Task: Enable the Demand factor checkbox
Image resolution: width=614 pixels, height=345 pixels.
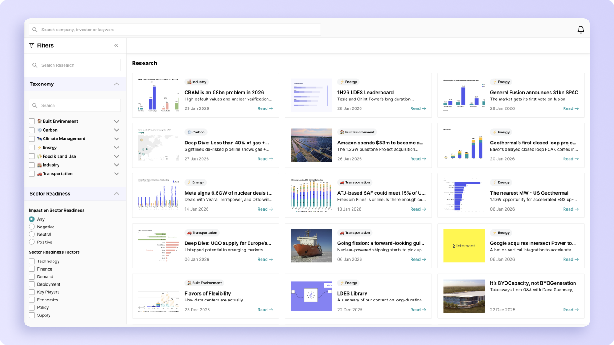Action: tap(32, 277)
